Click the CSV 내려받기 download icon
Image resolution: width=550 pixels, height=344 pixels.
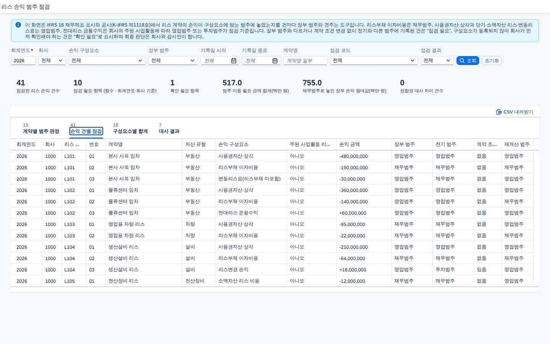click(499, 112)
